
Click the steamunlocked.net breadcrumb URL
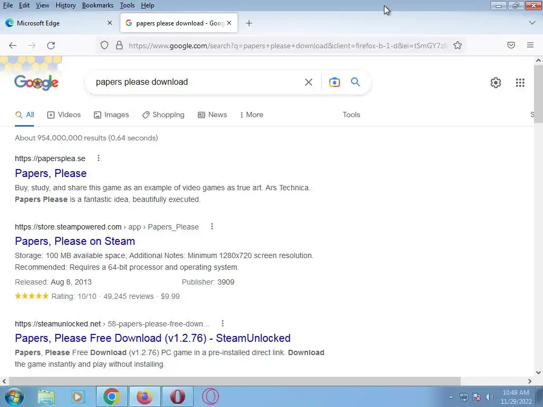coord(112,324)
